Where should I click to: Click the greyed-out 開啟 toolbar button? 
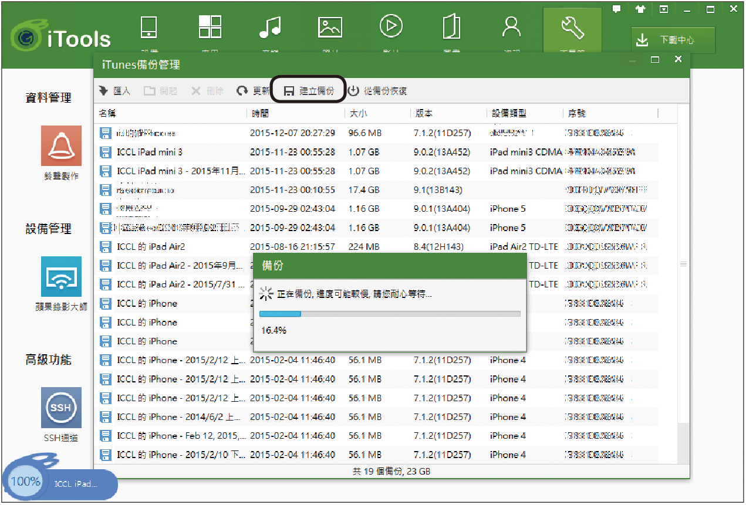click(x=161, y=91)
